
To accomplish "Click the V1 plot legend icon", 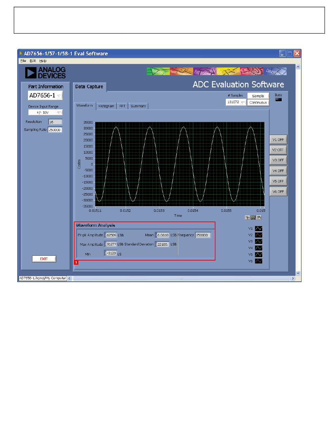I will [x=259, y=228].
